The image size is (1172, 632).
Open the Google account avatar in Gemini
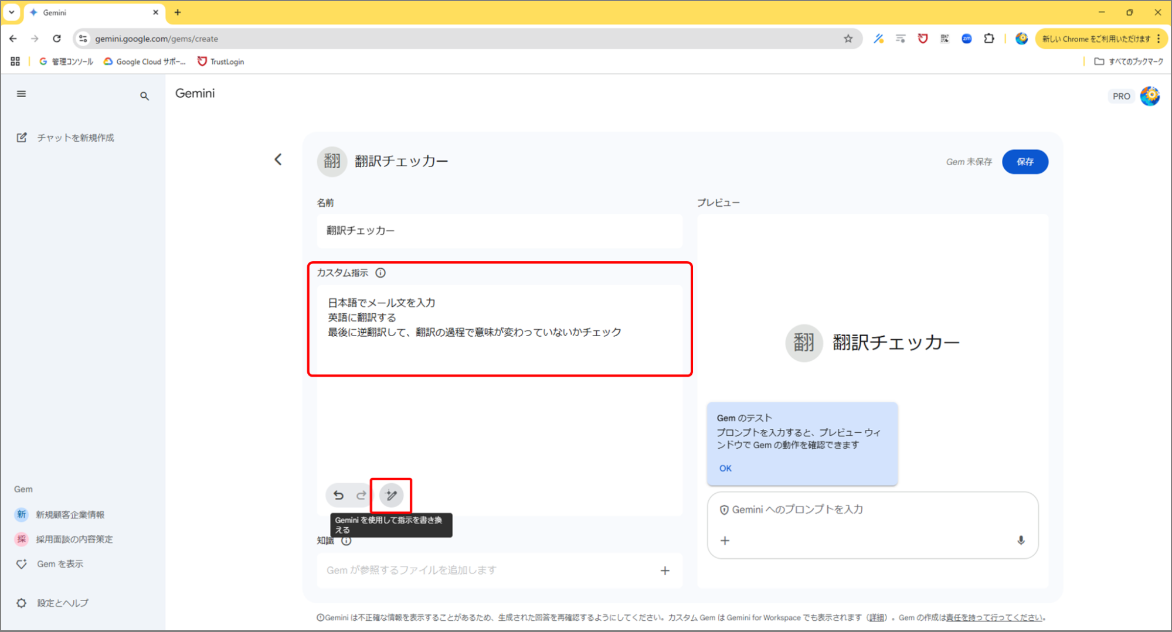click(1150, 96)
